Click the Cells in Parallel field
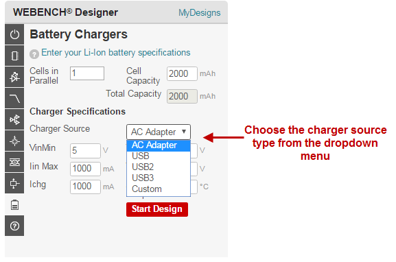The width and height of the screenshot is (396, 262). 87,73
